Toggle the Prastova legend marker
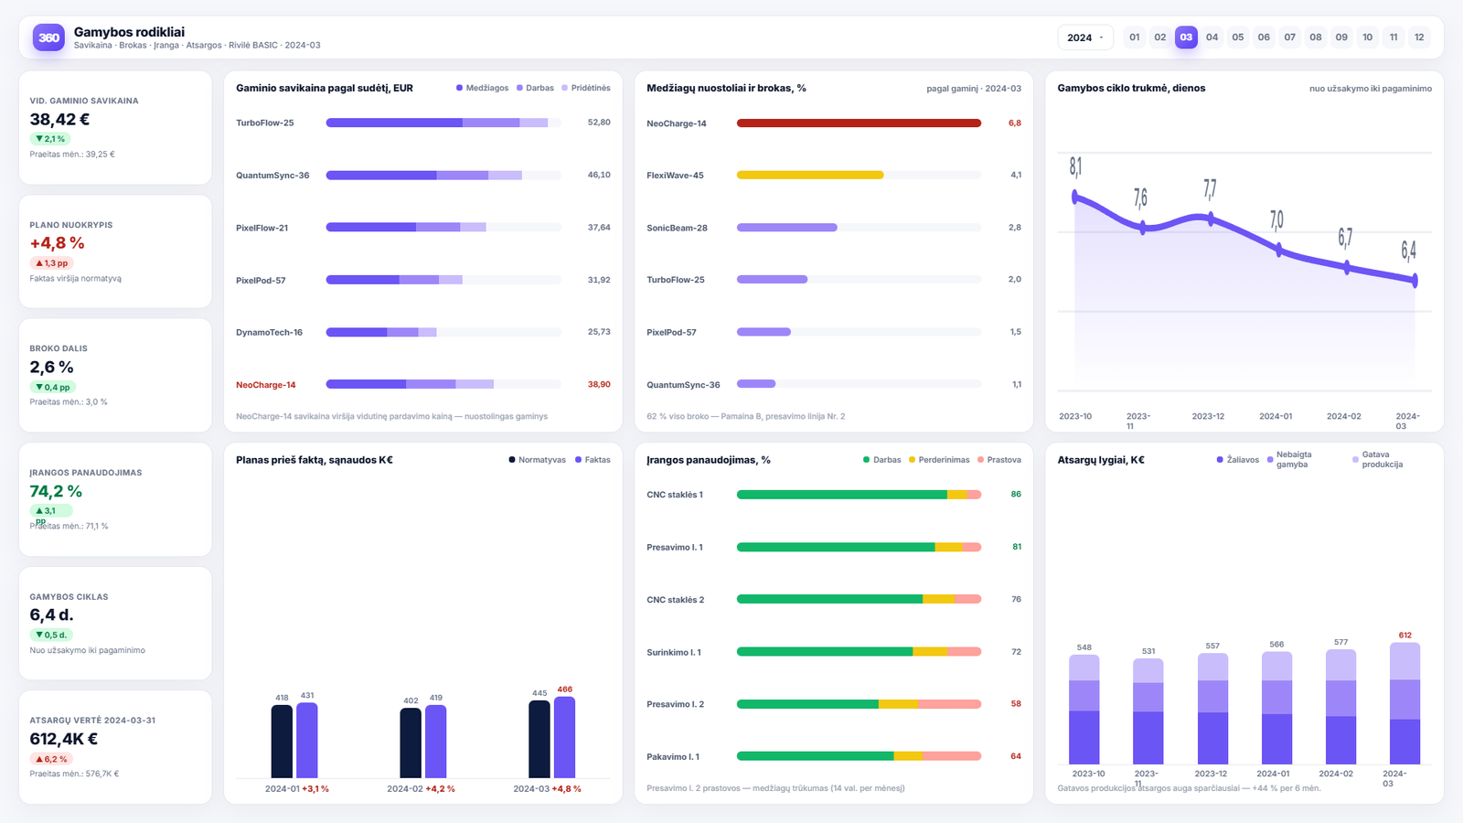Screen dimensions: 1463x823 (x=980, y=460)
